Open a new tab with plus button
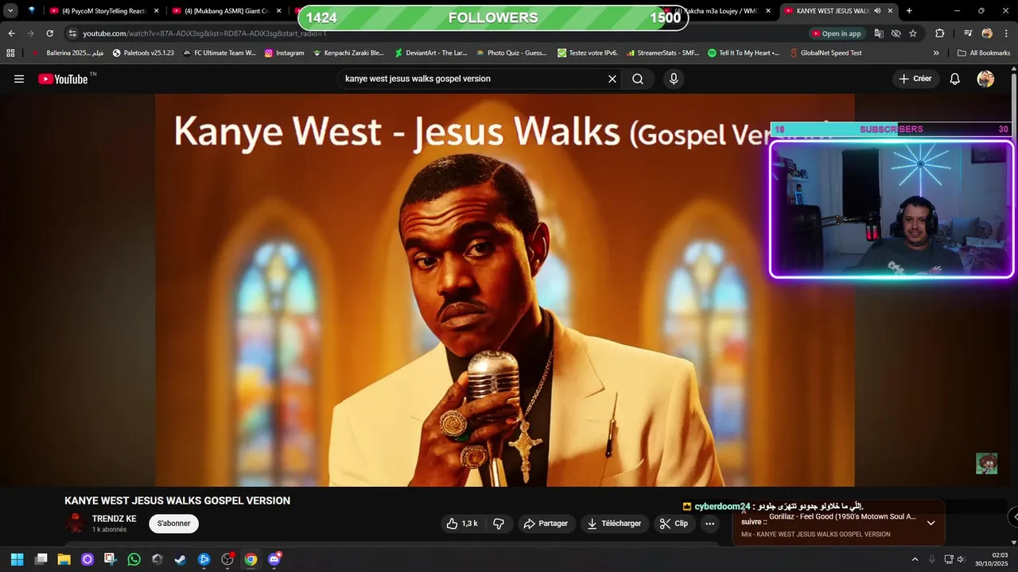Image resolution: width=1018 pixels, height=572 pixels. click(909, 11)
